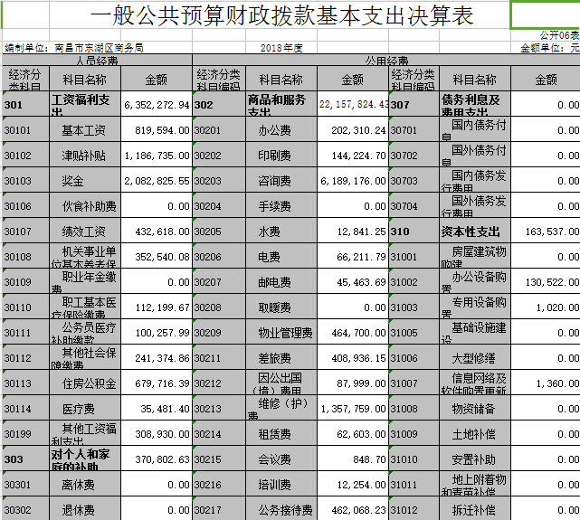Select the amount 66,211.79
Image resolution: width=580 pixels, height=520 pixels.
[361, 257]
